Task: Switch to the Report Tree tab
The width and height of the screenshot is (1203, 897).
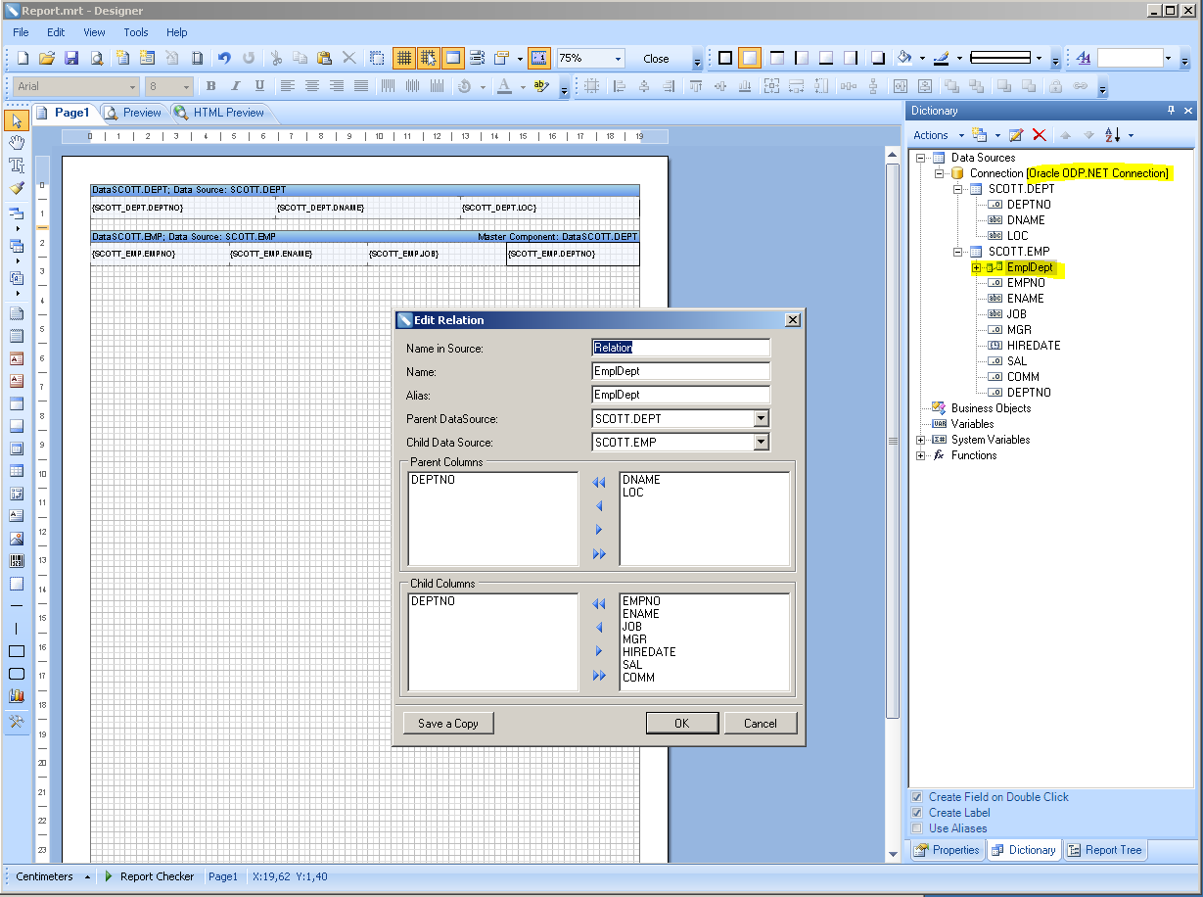Action: point(1105,850)
